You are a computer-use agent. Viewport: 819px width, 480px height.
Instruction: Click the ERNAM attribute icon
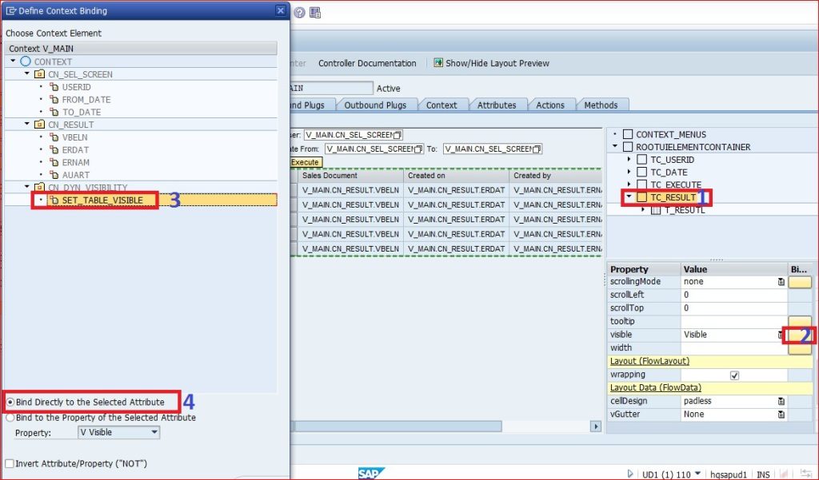tap(54, 162)
